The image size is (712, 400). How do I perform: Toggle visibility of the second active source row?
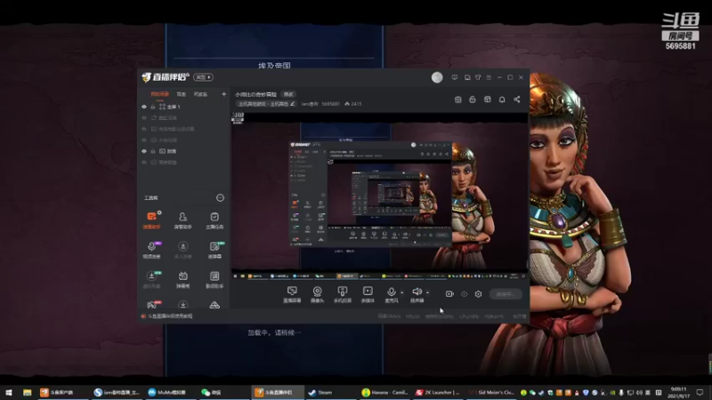[x=144, y=151]
